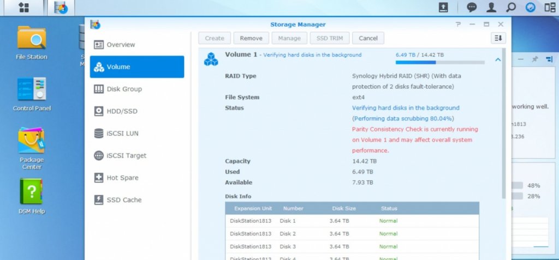Click the Status column header

click(x=389, y=208)
